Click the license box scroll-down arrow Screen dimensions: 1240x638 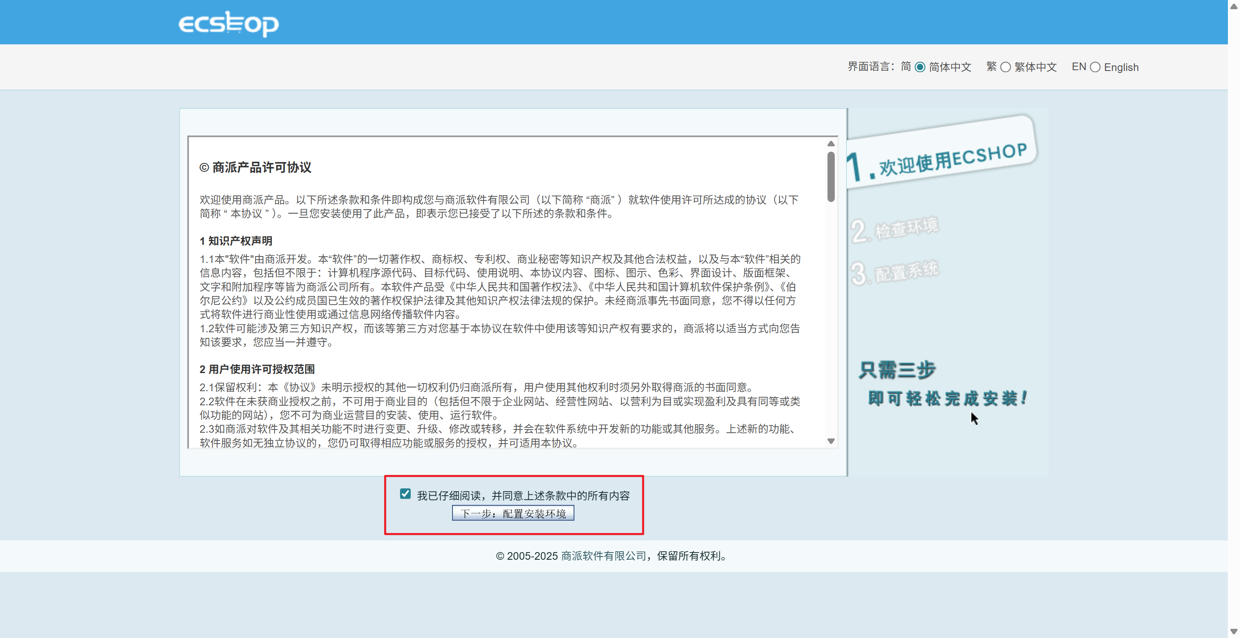(x=831, y=441)
